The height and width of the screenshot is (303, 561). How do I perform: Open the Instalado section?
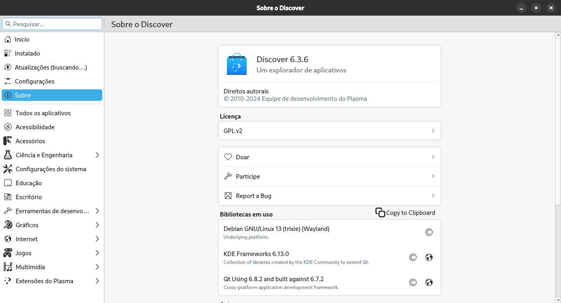[27, 53]
